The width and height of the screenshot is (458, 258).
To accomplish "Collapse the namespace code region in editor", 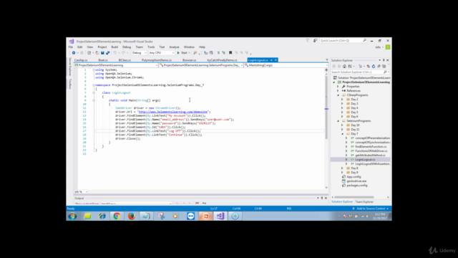I will [94, 85].
